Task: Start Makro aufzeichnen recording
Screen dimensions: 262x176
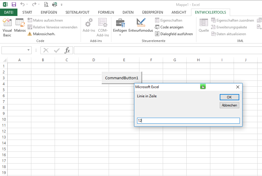Action: tap(45, 20)
